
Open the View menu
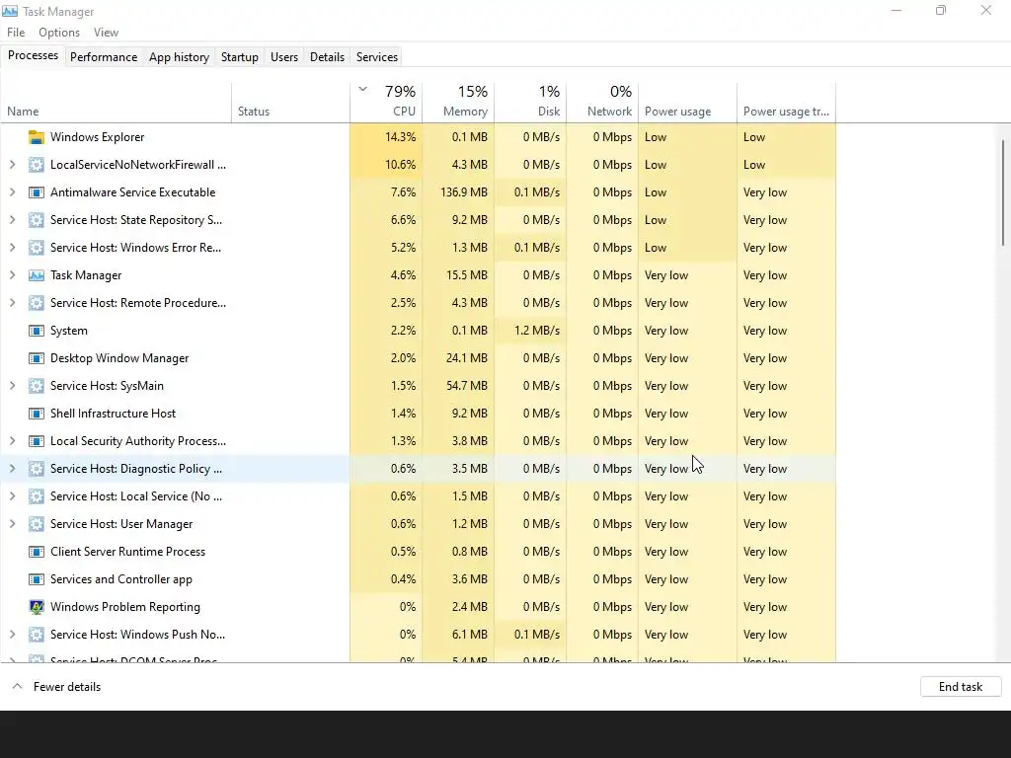pyautogui.click(x=106, y=33)
